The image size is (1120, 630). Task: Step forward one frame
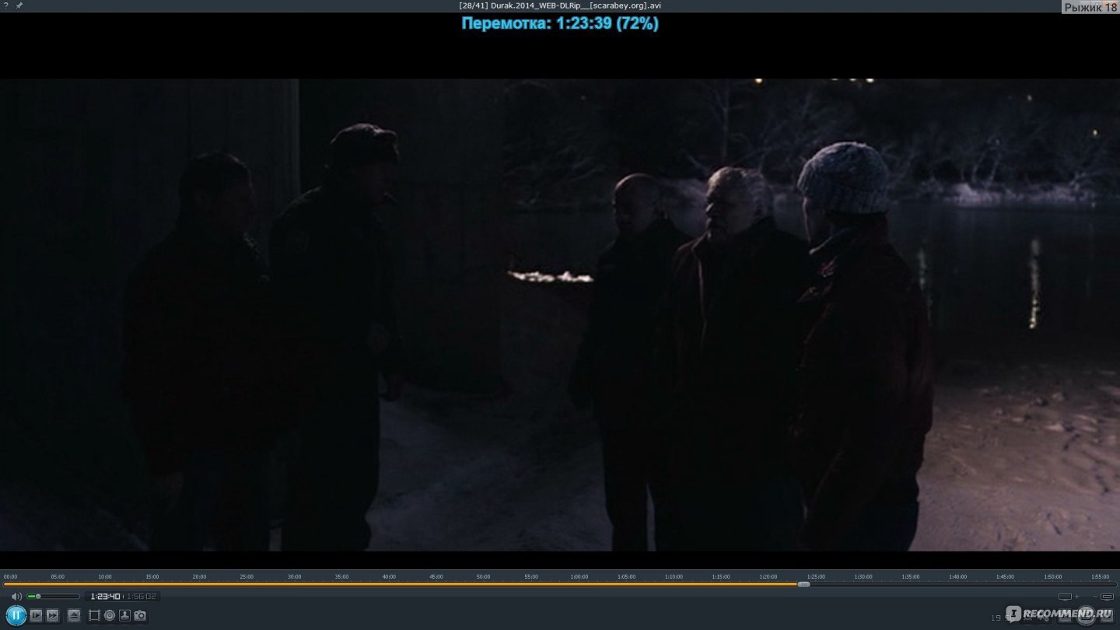[x=36, y=615]
